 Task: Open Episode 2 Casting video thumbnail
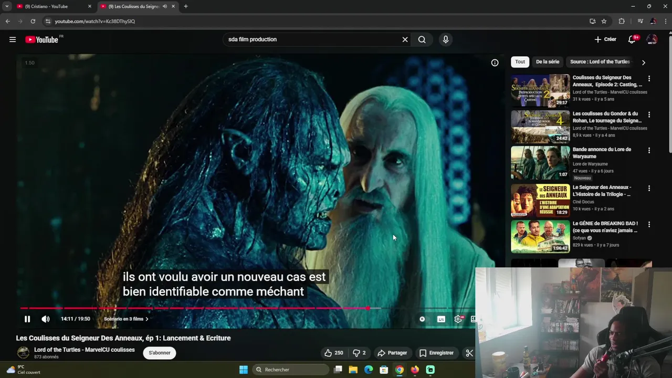[x=540, y=90]
